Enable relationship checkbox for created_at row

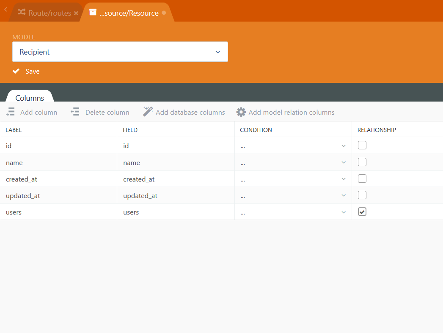pos(362,179)
